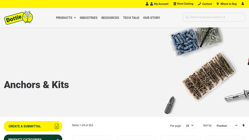Click the Create a Submittal button
The image size is (249, 140).
click(33, 126)
